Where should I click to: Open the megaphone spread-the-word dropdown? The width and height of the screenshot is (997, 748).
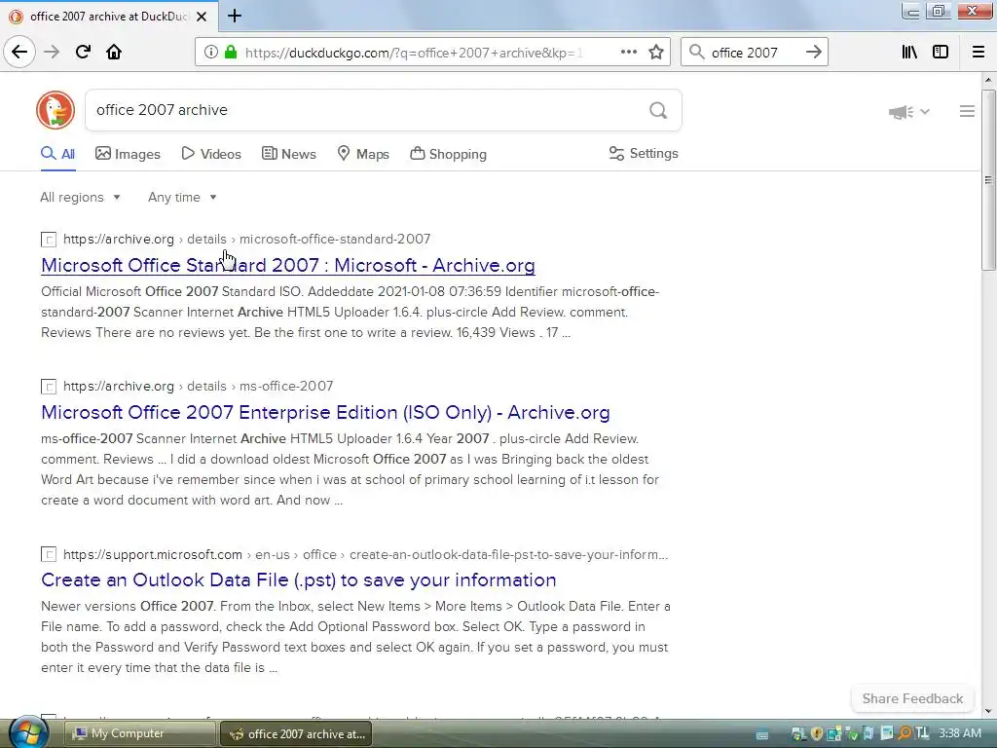pos(909,112)
